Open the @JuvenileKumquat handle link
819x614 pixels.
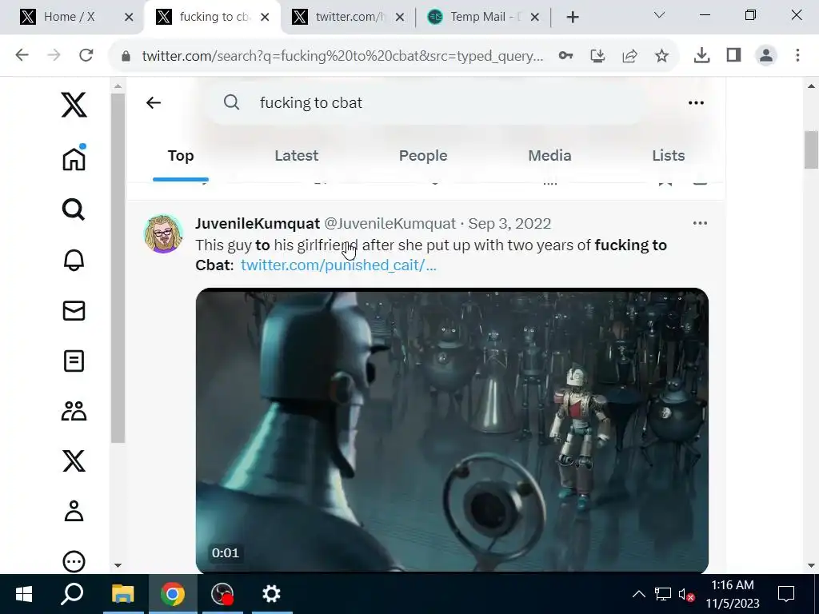[x=390, y=224]
